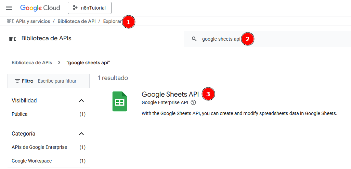Open the Google Sheets API result
The width and height of the screenshot is (351, 169).
point(170,94)
